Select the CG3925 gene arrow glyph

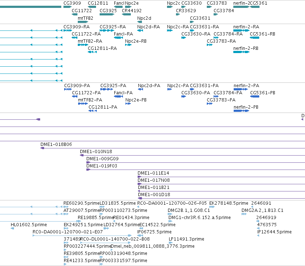pyautogui.click(x=107, y=14)
